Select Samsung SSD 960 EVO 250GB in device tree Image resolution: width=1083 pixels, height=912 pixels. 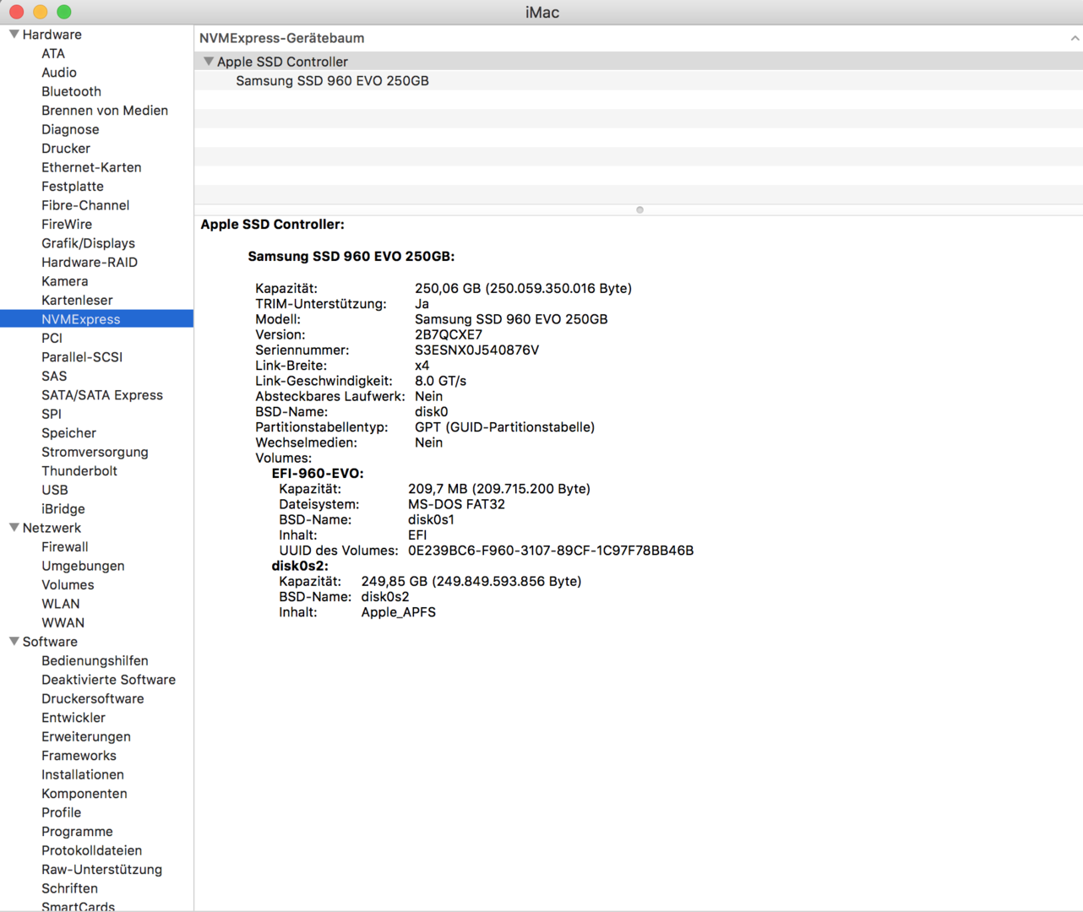332,81
